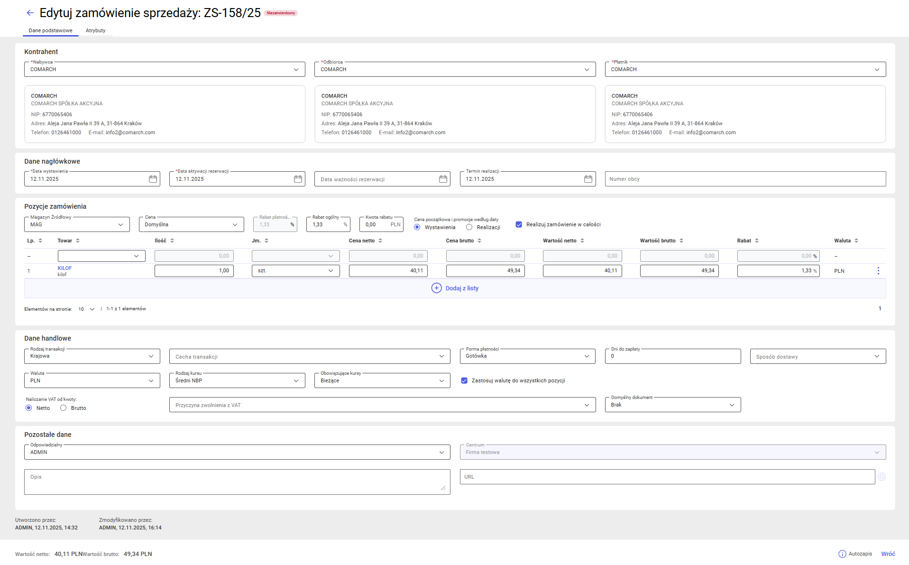Click the back arrow next to order title
This screenshot has width=909, height=565.
click(x=30, y=13)
